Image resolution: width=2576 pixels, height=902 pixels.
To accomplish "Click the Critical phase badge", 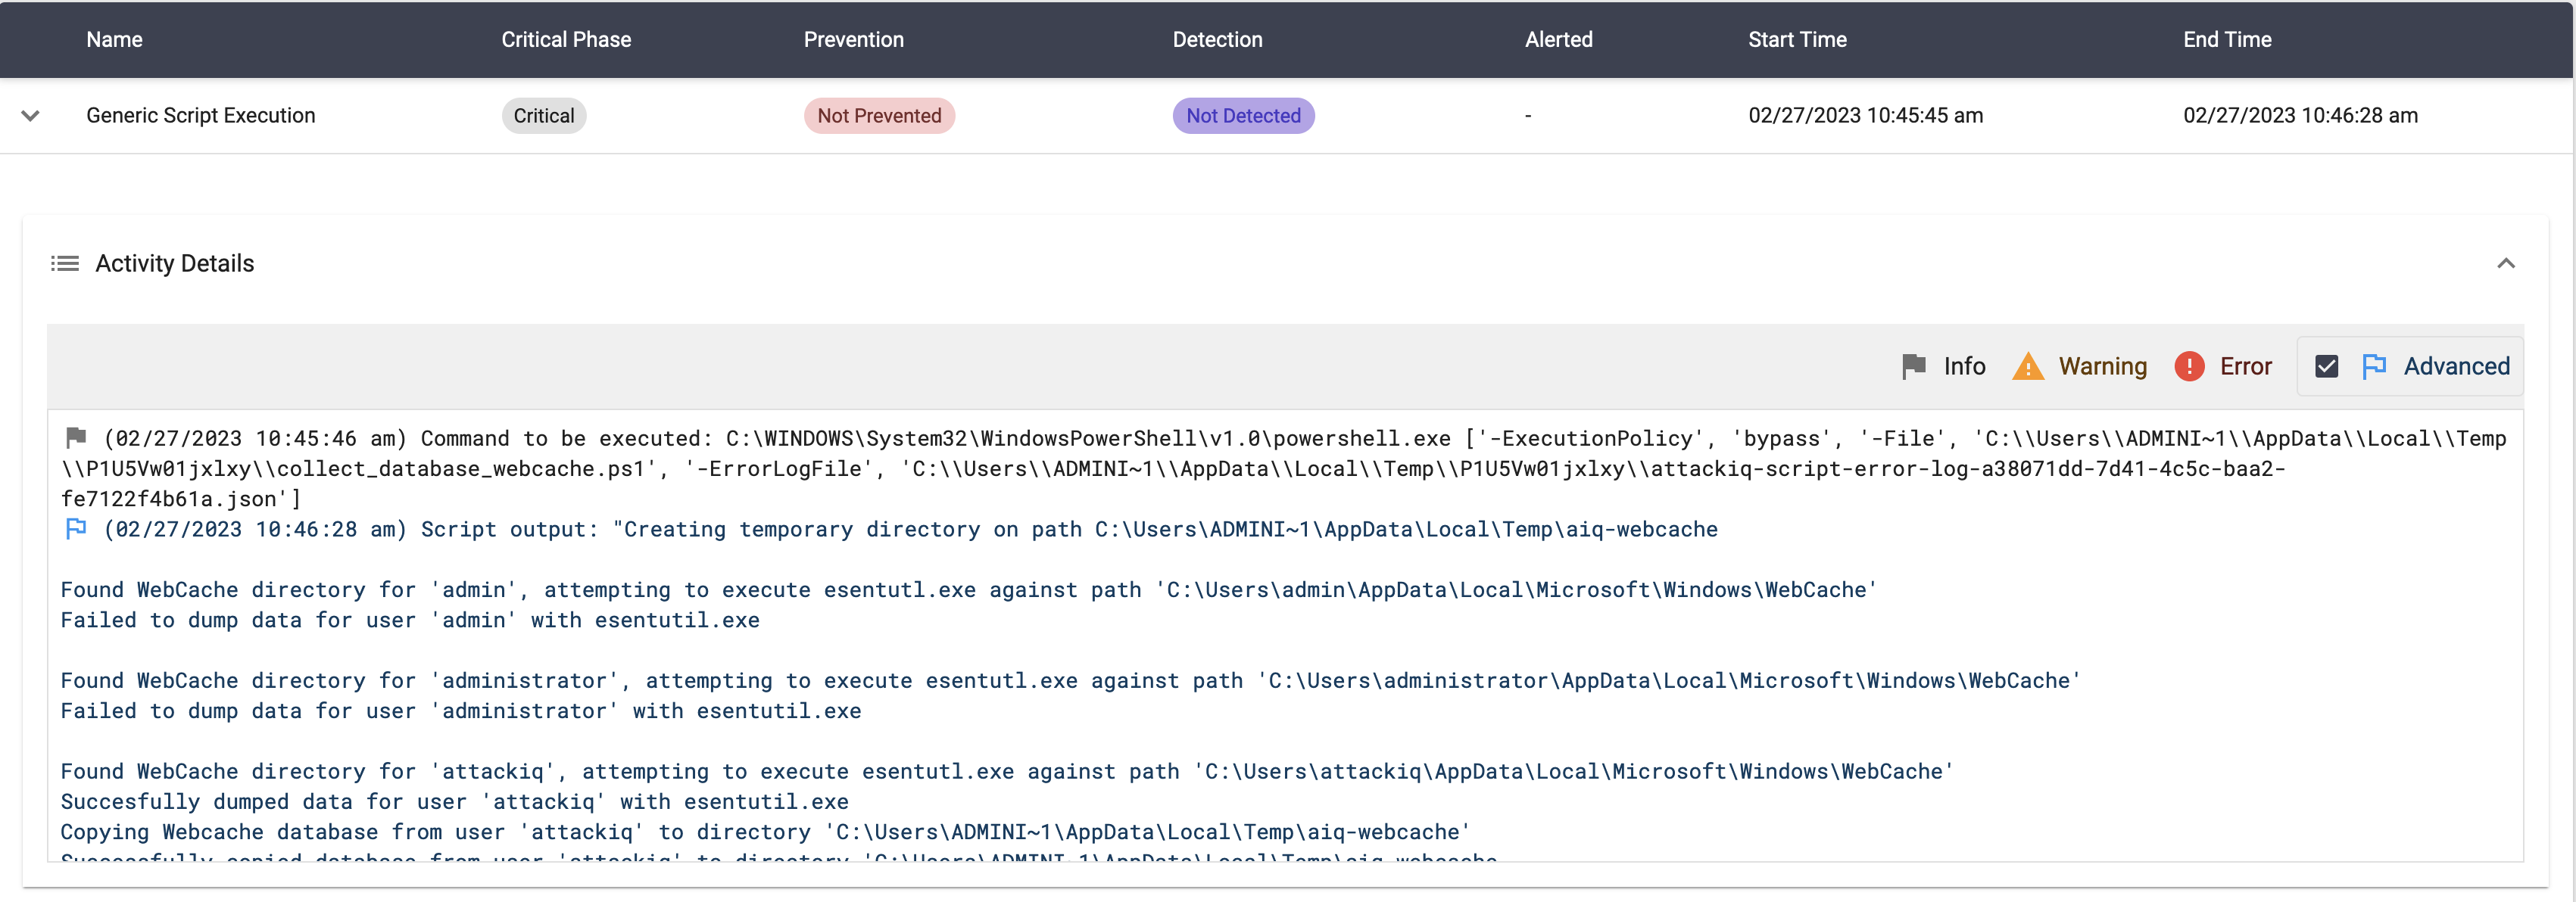I will (543, 116).
